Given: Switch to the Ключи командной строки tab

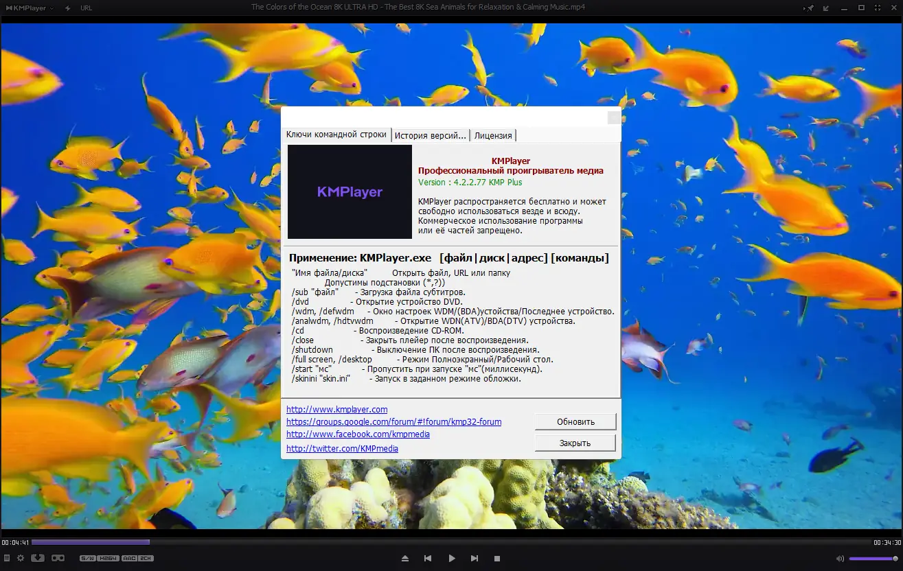Looking at the screenshot, I should click(x=336, y=135).
